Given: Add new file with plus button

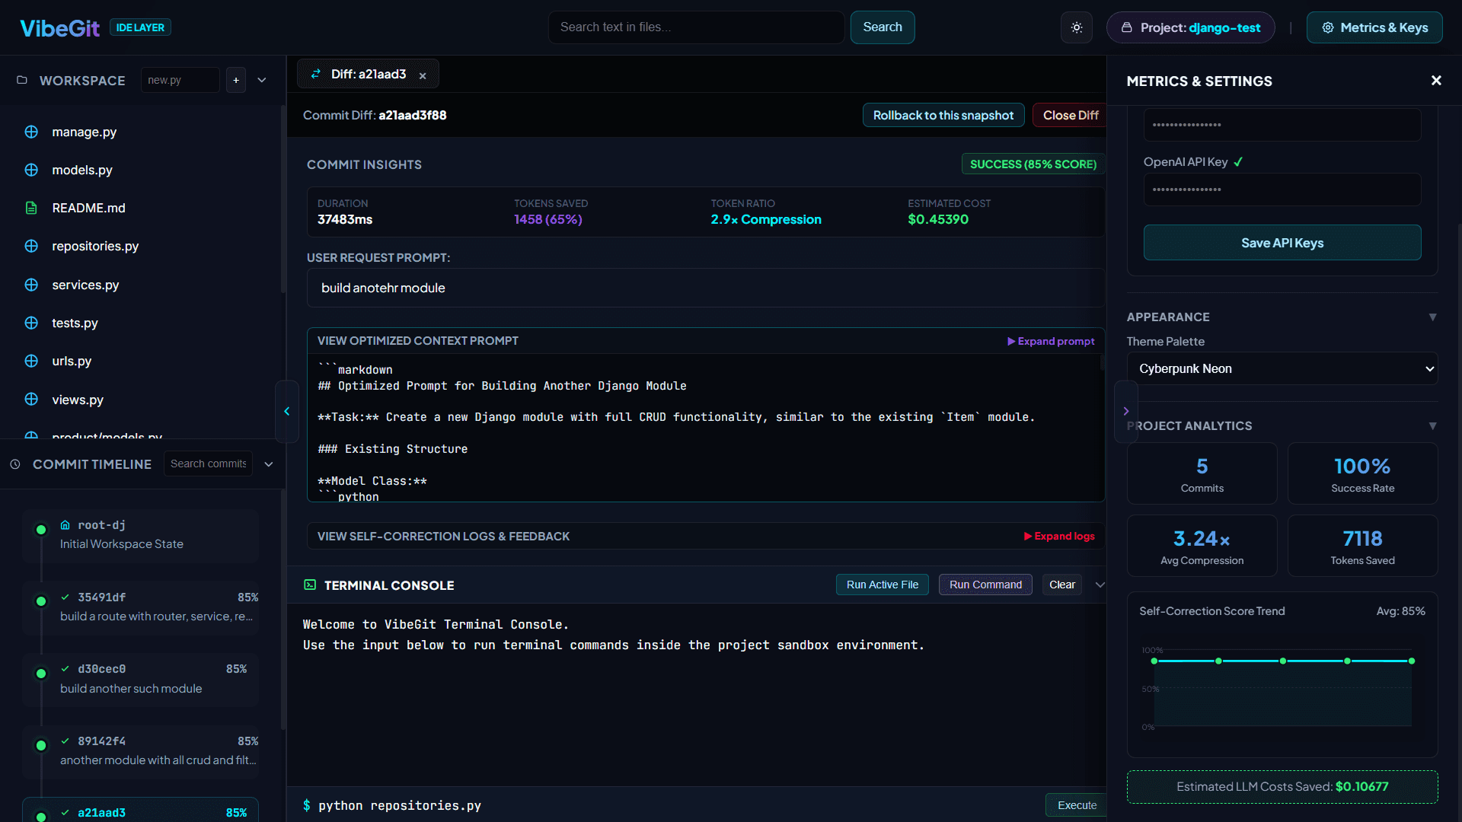Looking at the screenshot, I should (236, 80).
